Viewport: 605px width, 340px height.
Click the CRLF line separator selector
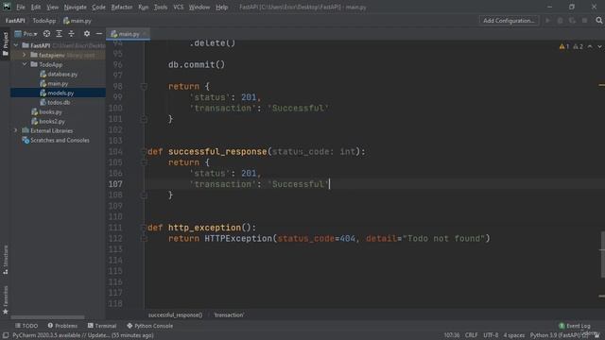click(471, 335)
